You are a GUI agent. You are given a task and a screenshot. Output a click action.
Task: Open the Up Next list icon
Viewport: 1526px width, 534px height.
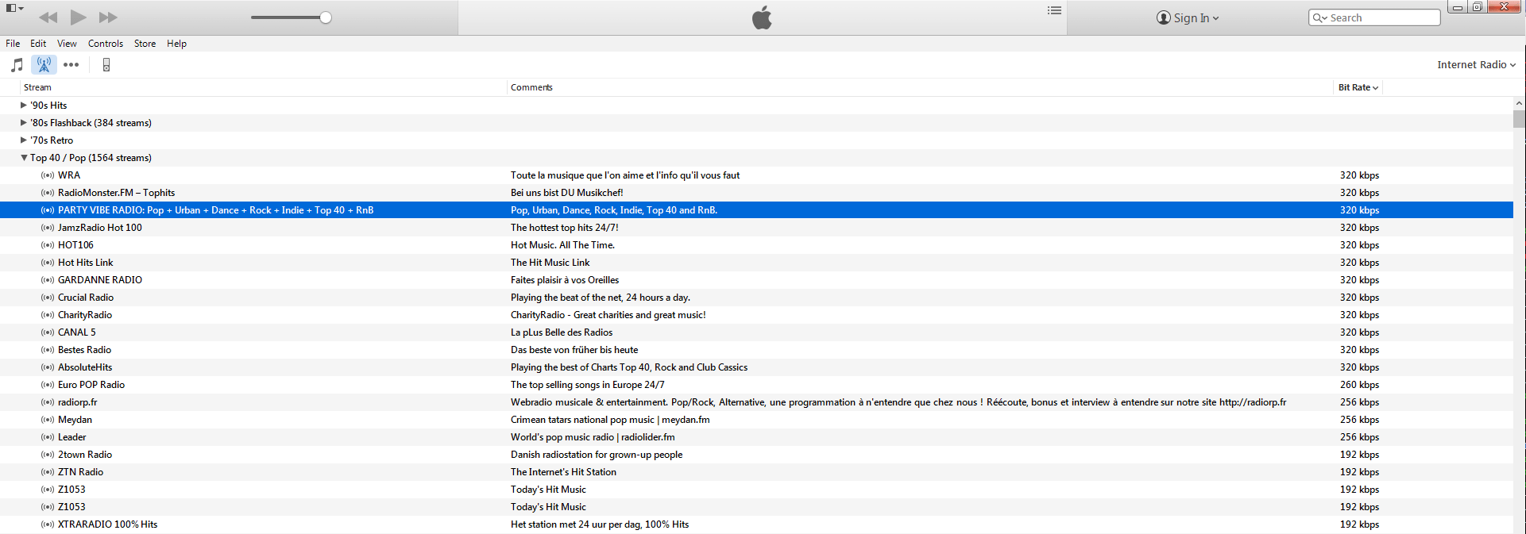pos(1054,10)
